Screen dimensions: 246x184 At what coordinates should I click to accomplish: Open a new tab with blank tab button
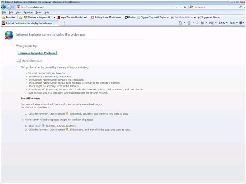click(61, 23)
